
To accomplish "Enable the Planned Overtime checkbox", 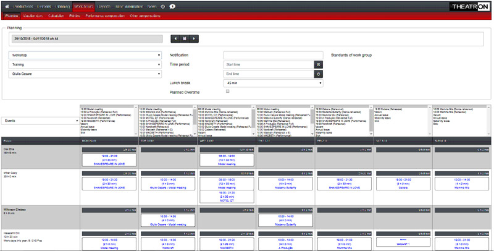I will [x=227, y=91].
